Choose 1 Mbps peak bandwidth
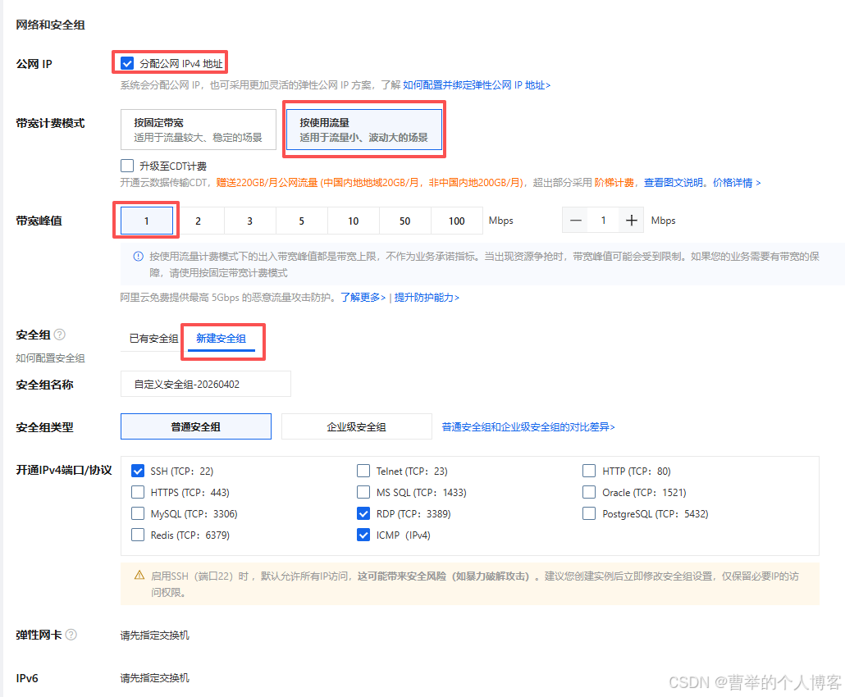Viewport: 845px width, 697px height. click(147, 221)
